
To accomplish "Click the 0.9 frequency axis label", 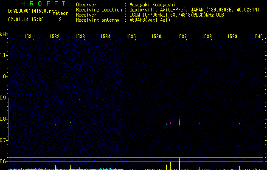I will [x=3, y=98].
